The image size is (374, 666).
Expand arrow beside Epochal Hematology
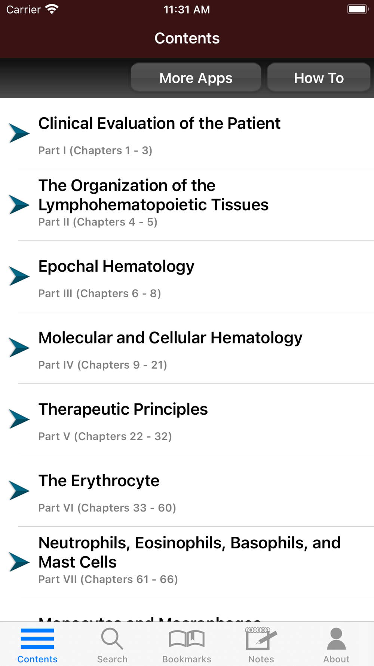[19, 276]
